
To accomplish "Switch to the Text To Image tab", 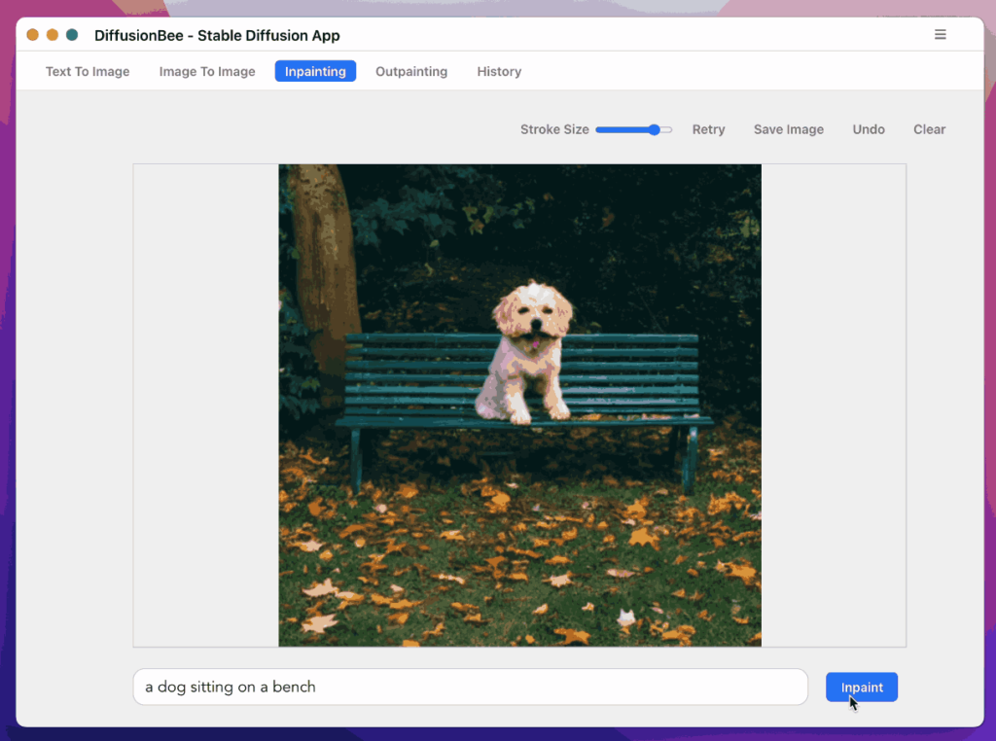I will (x=87, y=71).
